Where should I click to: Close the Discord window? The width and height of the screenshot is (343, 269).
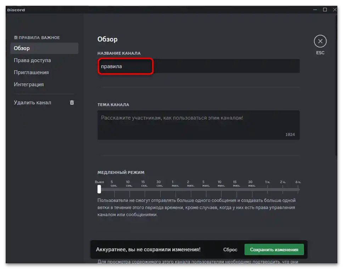[334, 10]
